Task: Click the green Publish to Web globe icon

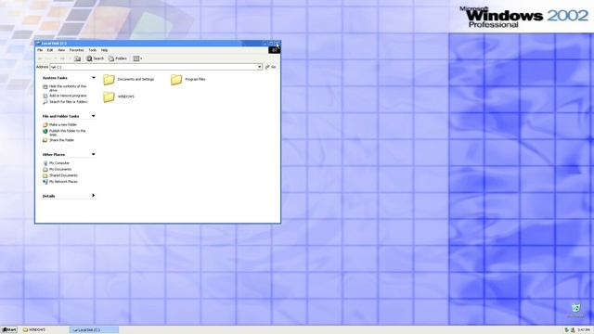Action: (45, 131)
